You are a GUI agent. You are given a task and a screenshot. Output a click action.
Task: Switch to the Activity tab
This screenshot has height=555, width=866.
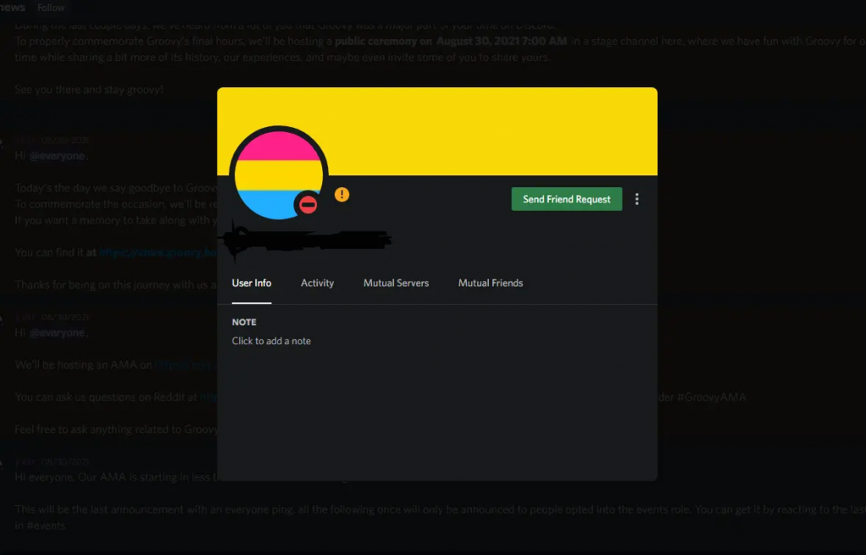click(x=317, y=283)
